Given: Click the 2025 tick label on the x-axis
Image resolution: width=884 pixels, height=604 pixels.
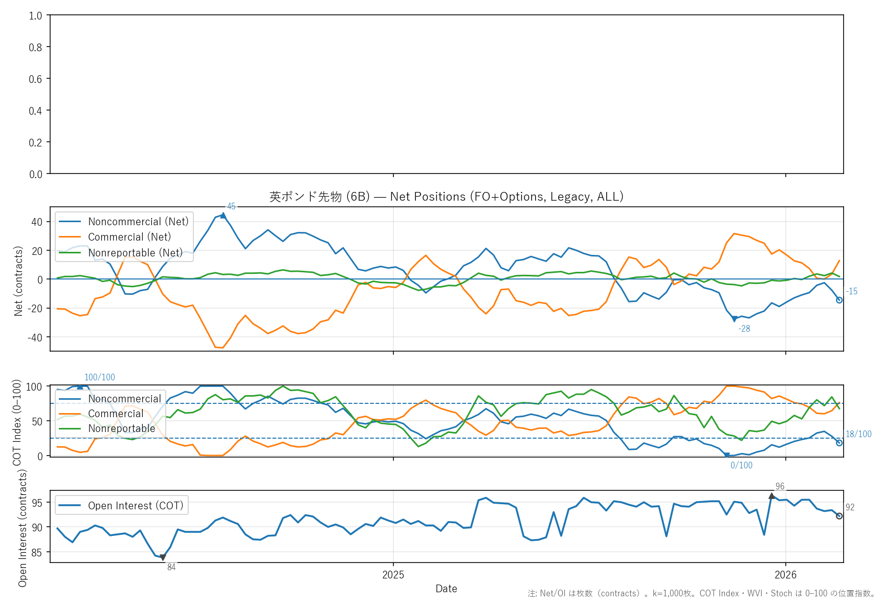Looking at the screenshot, I should (393, 575).
